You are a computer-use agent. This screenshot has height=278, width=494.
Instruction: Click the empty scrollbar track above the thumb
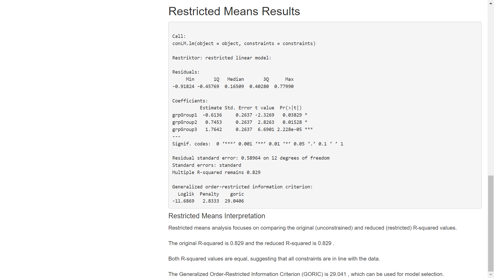(491, 90)
